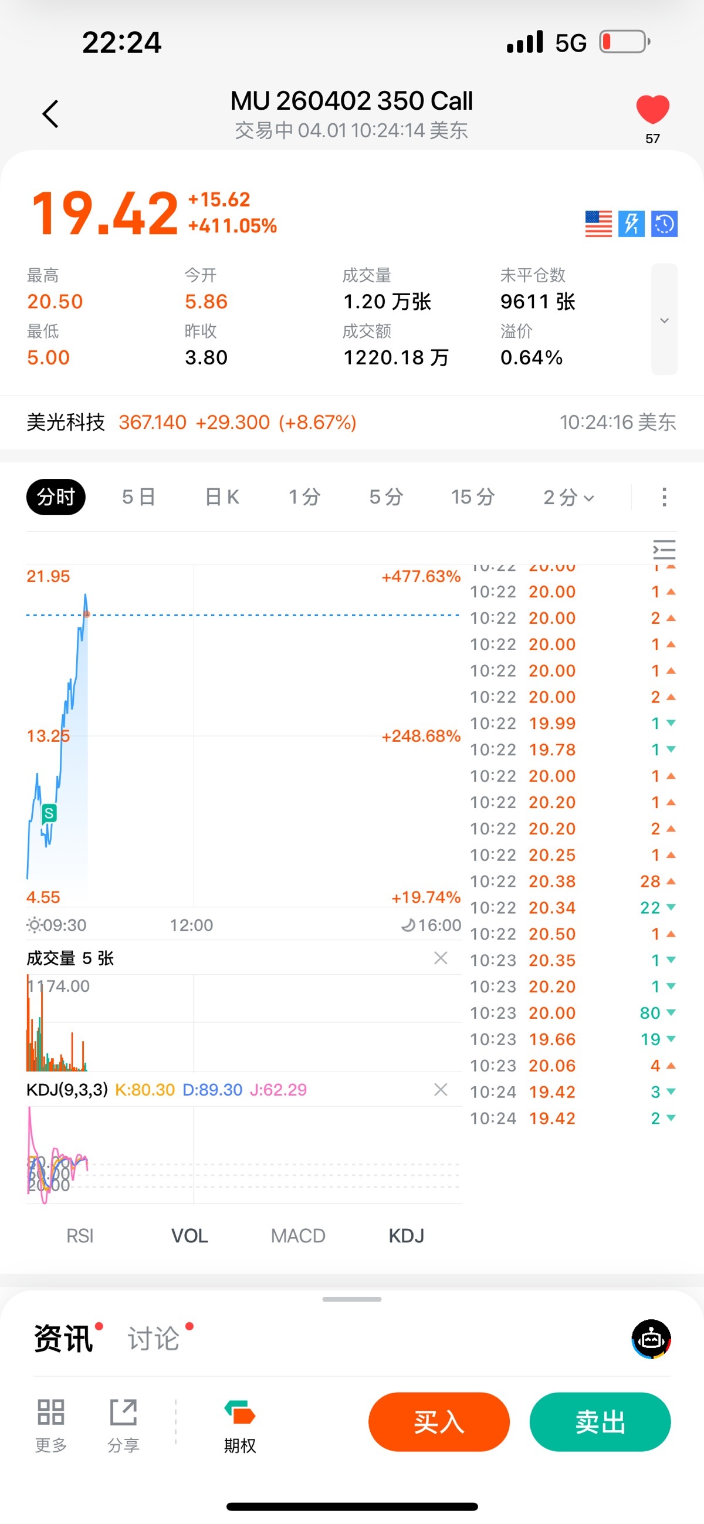Open the three-dot chart options menu

(664, 497)
